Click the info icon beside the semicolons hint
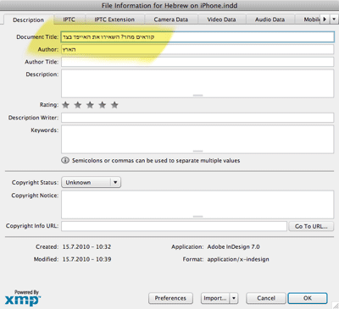The width and height of the screenshot is (339, 309). [x=65, y=161]
